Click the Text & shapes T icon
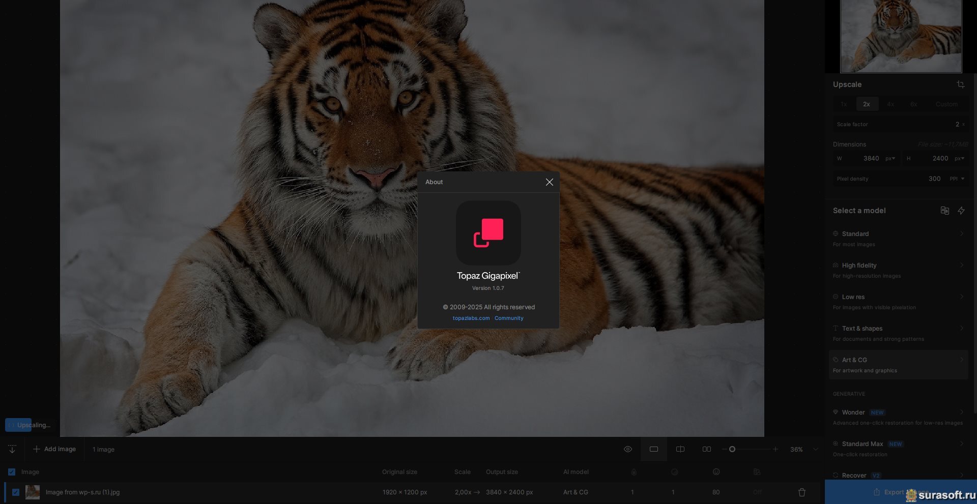 [x=836, y=329]
